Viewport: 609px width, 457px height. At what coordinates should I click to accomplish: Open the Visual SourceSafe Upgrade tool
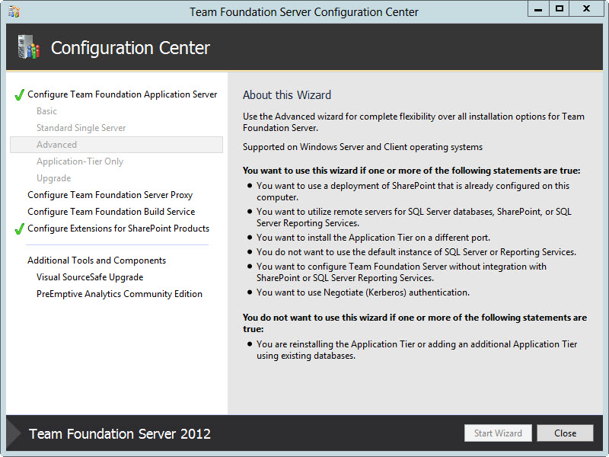pyautogui.click(x=91, y=277)
